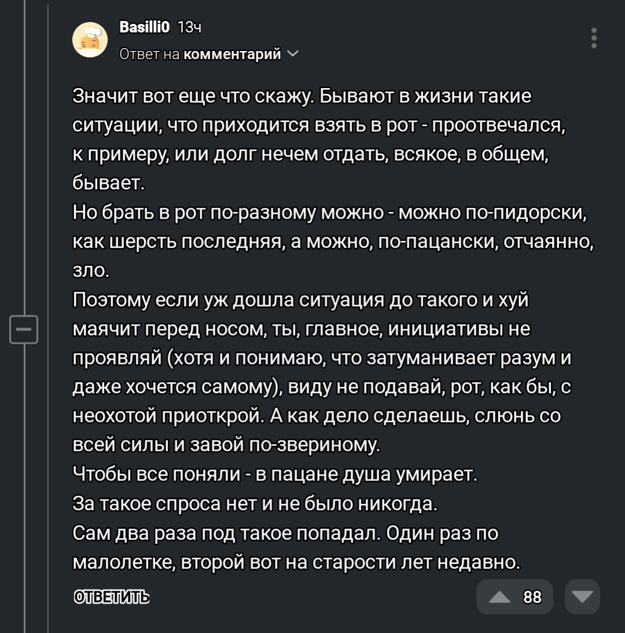Image resolution: width=625 pixels, height=633 pixels.
Task: Follow the bold "комментарий" parent link
Action: 233,54
